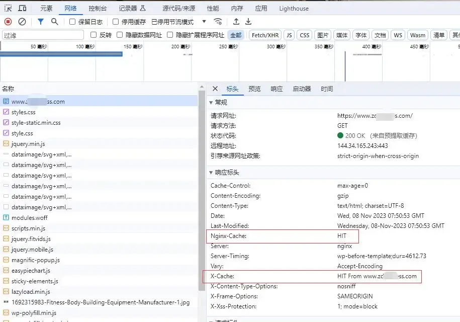Filter requests by JS type
The height and width of the screenshot is (322, 460).
pyautogui.click(x=289, y=35)
